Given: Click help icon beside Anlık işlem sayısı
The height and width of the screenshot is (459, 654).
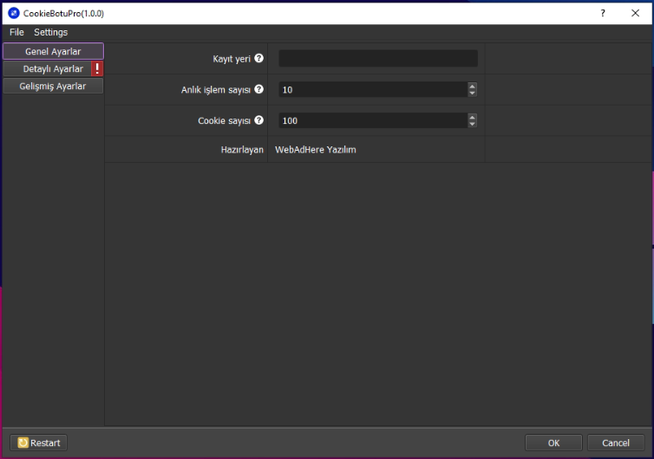Looking at the screenshot, I should pos(258,89).
